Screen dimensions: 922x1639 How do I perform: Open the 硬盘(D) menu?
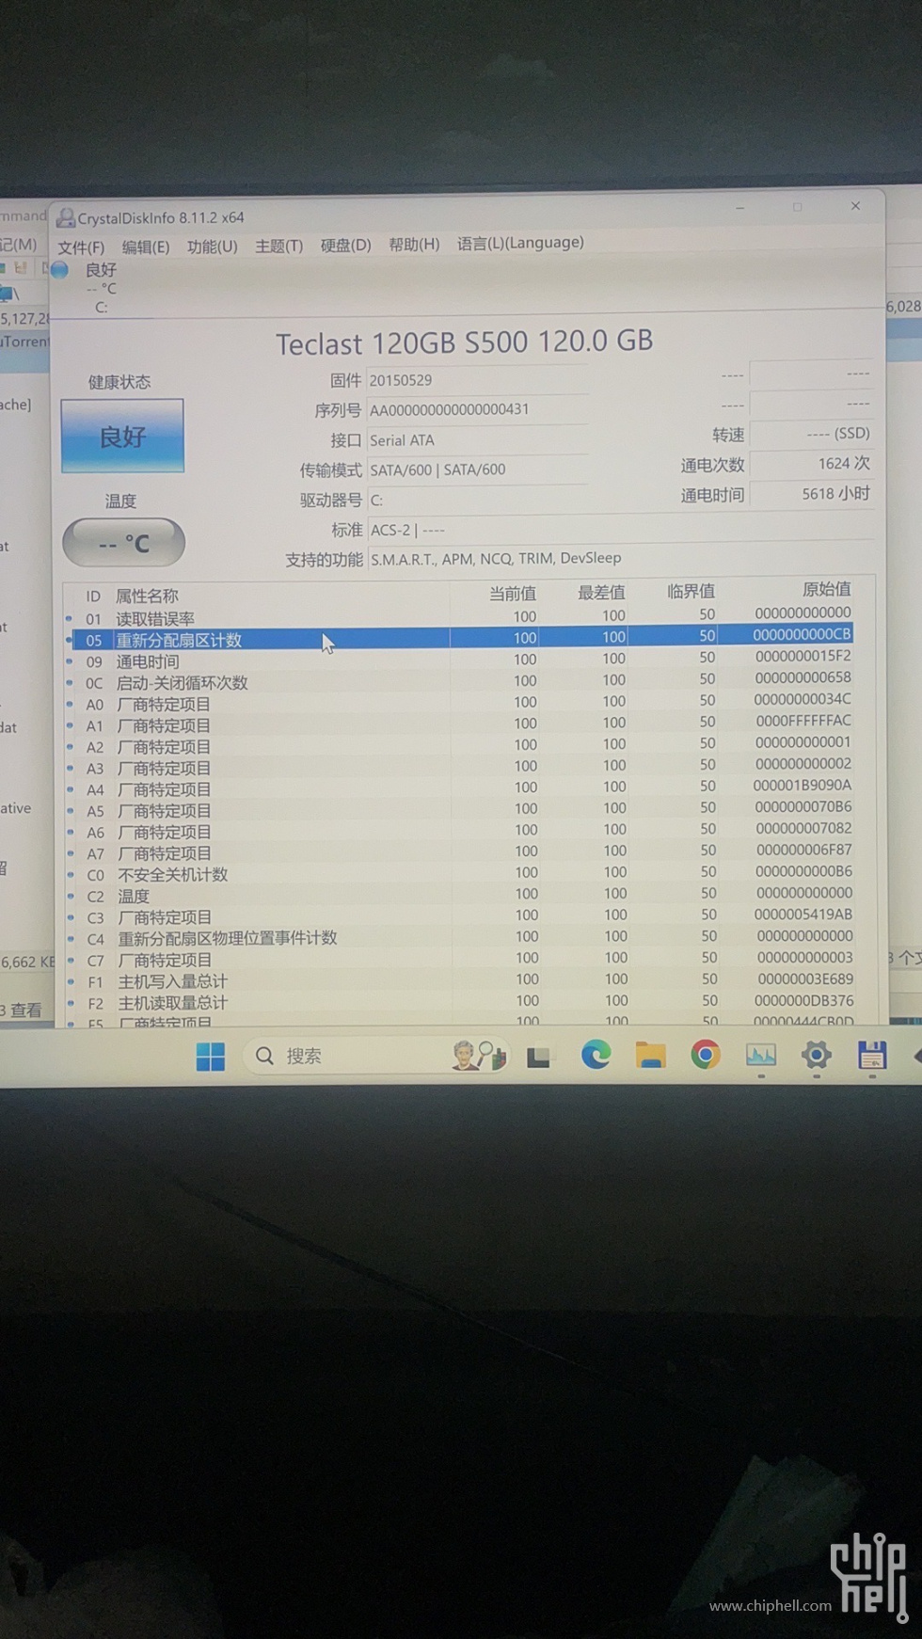tap(345, 245)
